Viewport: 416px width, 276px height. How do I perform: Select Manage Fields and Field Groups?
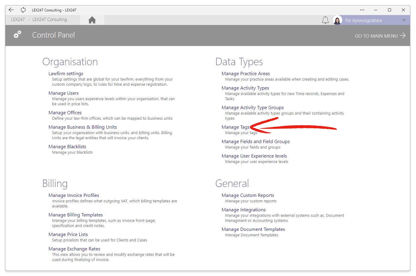[255, 142]
